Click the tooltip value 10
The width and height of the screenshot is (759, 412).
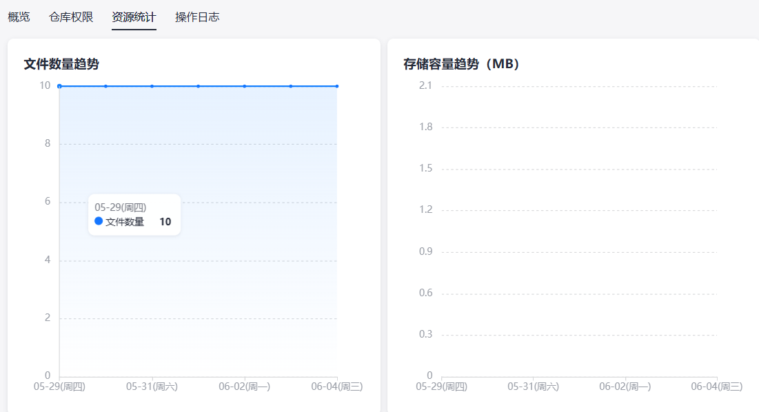pos(165,221)
